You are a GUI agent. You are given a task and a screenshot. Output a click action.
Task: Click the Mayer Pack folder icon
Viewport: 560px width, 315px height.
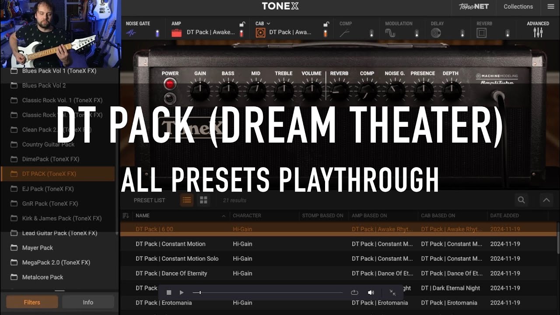tap(14, 248)
